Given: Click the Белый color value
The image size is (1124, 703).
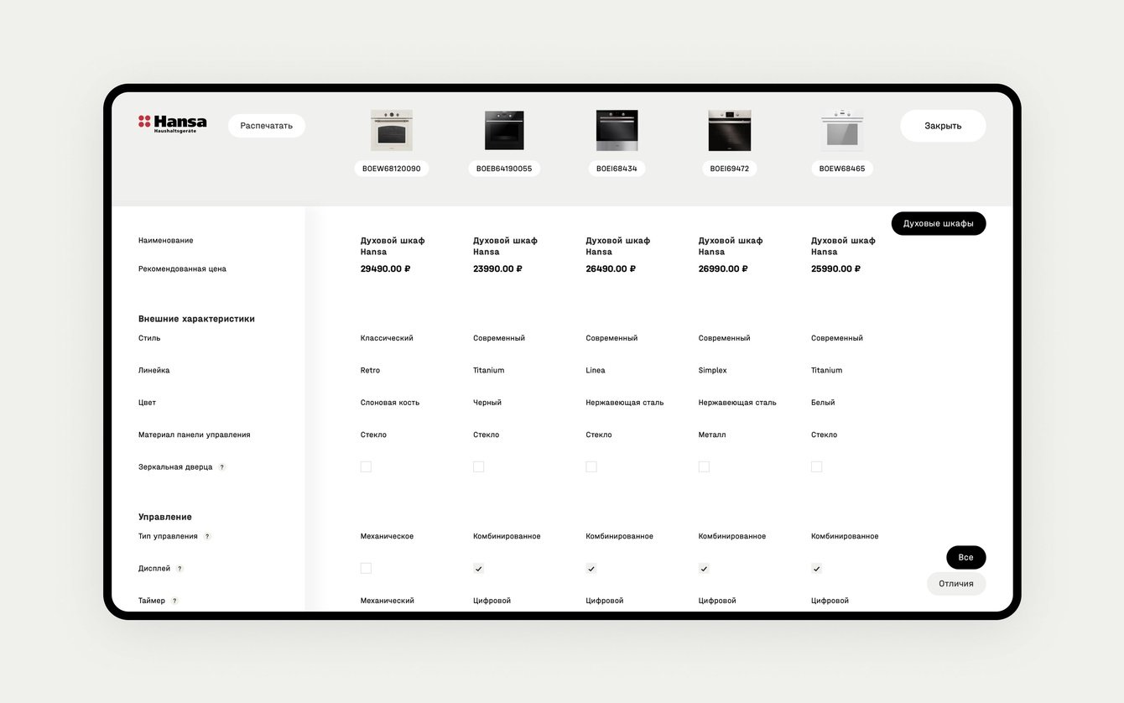Looking at the screenshot, I should pos(823,403).
